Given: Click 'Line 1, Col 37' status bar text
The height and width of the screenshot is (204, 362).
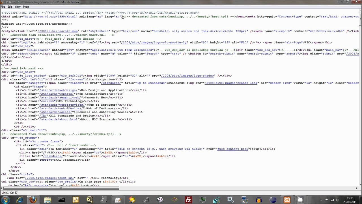Looking at the screenshot, I should 10,193.
